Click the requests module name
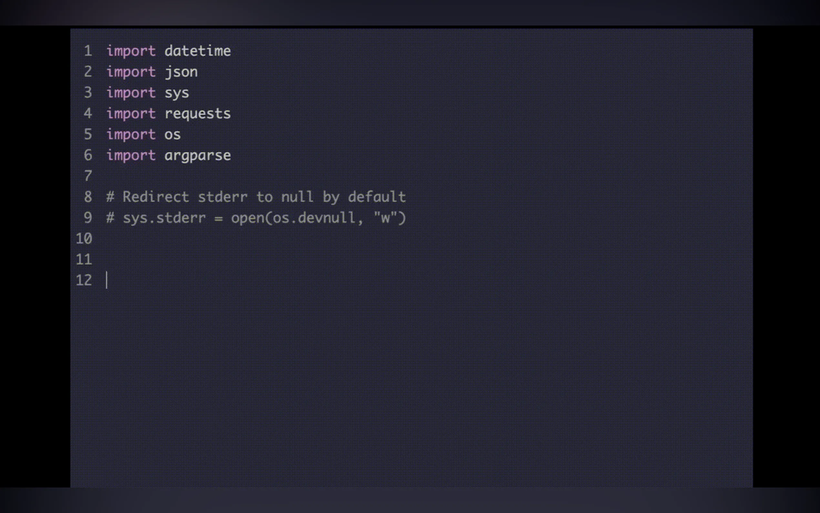This screenshot has height=513, width=820. (198, 114)
